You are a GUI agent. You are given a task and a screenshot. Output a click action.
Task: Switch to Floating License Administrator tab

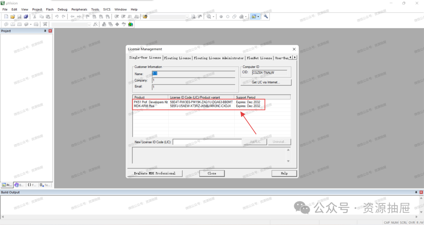[x=219, y=58]
